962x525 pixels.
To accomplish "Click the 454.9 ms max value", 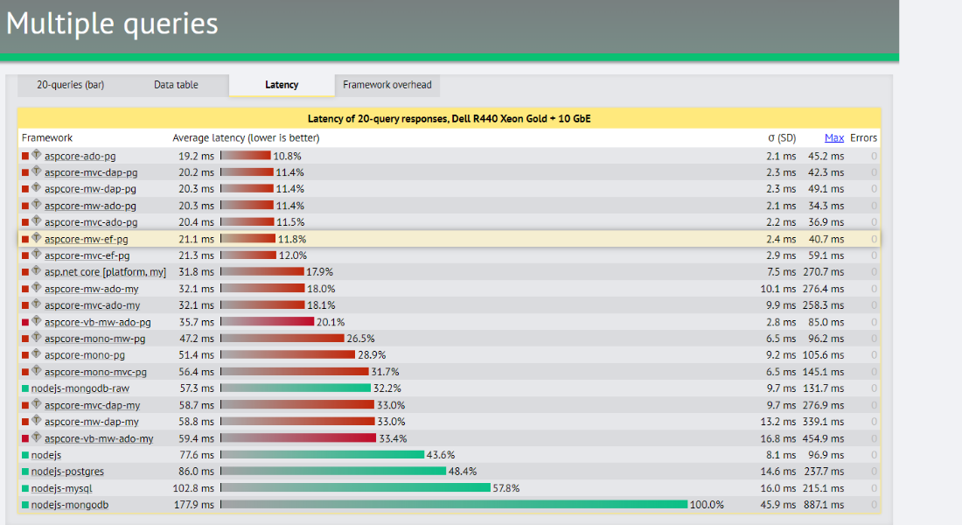I will (x=823, y=438).
